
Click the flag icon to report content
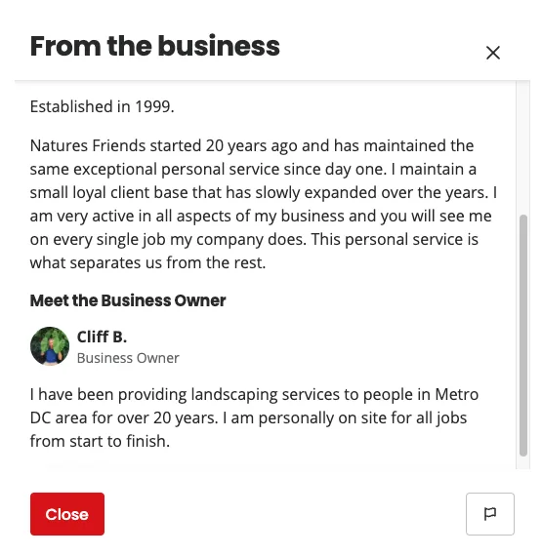click(x=490, y=513)
